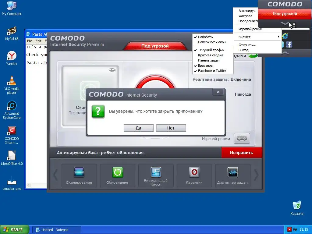The width and height of the screenshot is (312, 234).
Task: Open the My Computer desktop icon
Action: 12,8
